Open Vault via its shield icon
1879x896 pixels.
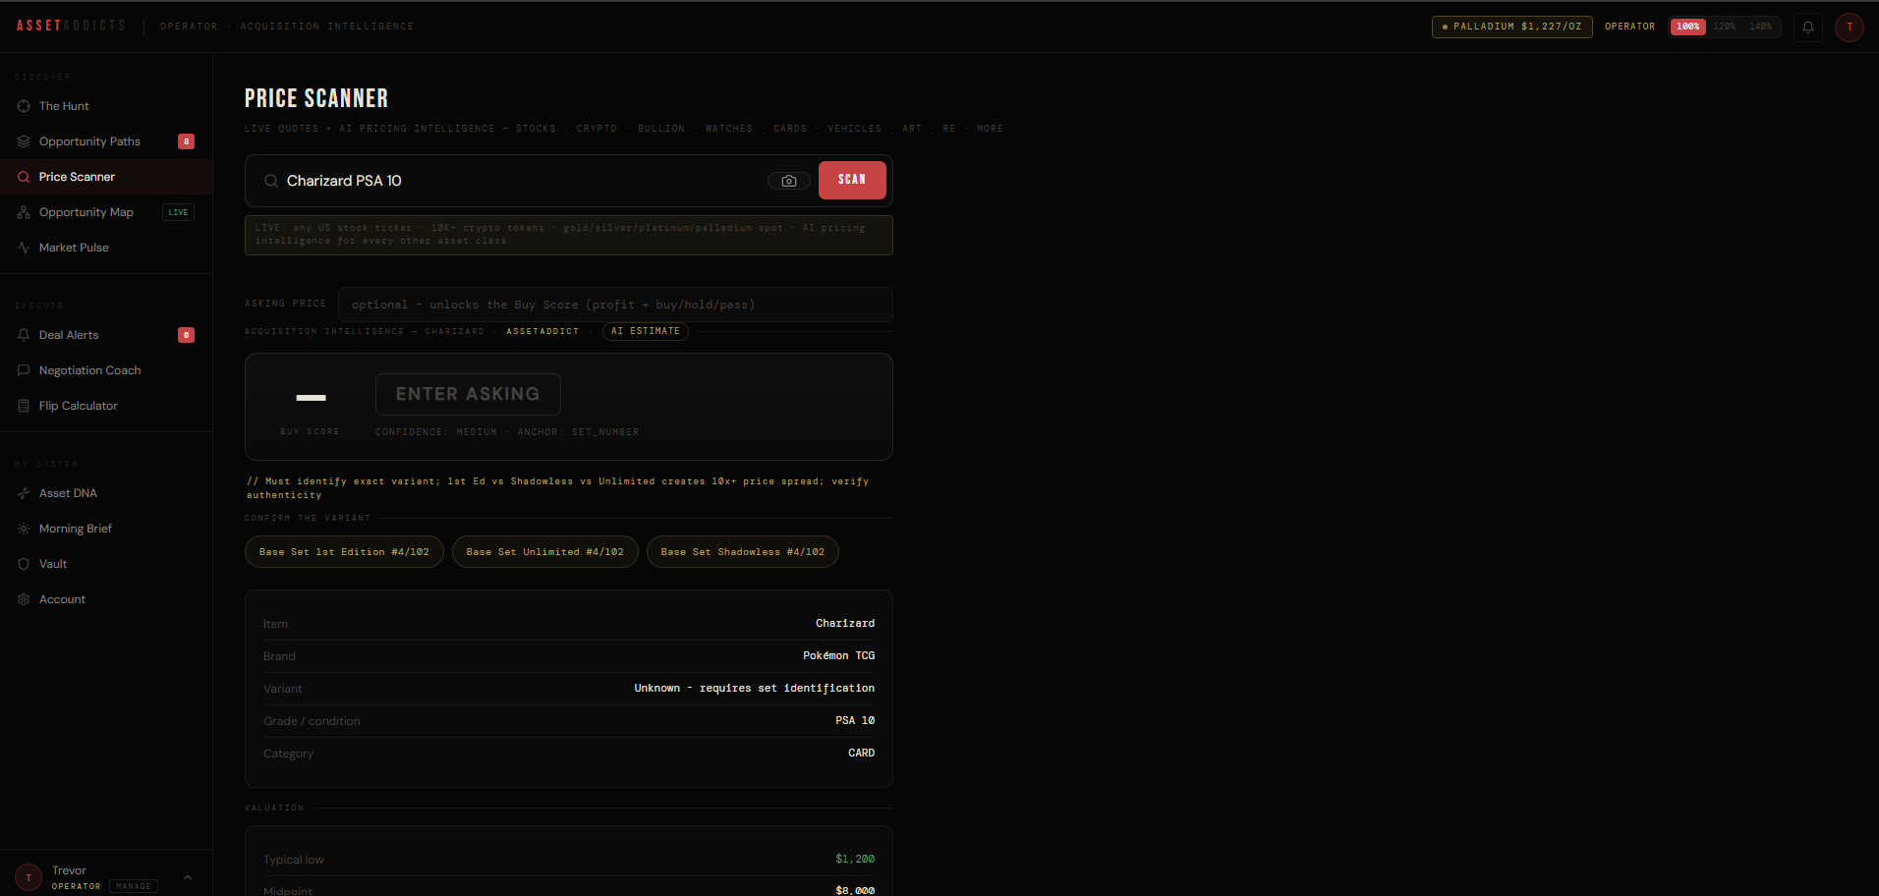(x=24, y=564)
